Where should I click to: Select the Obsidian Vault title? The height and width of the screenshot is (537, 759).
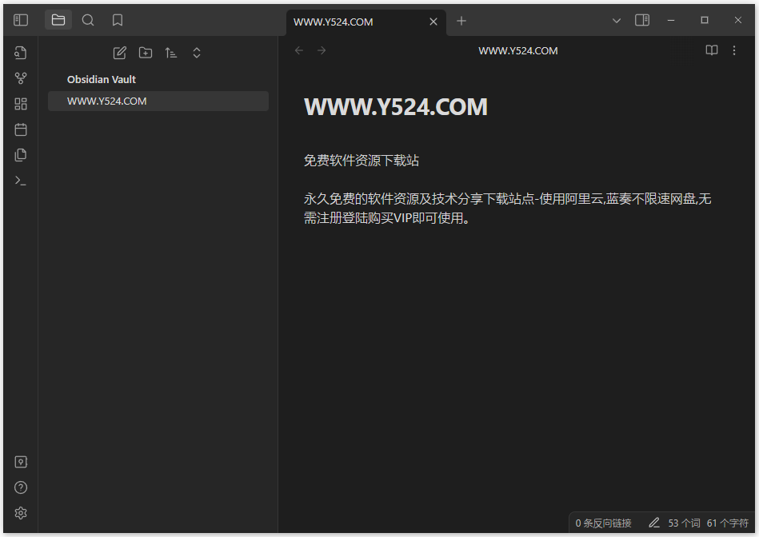click(102, 79)
